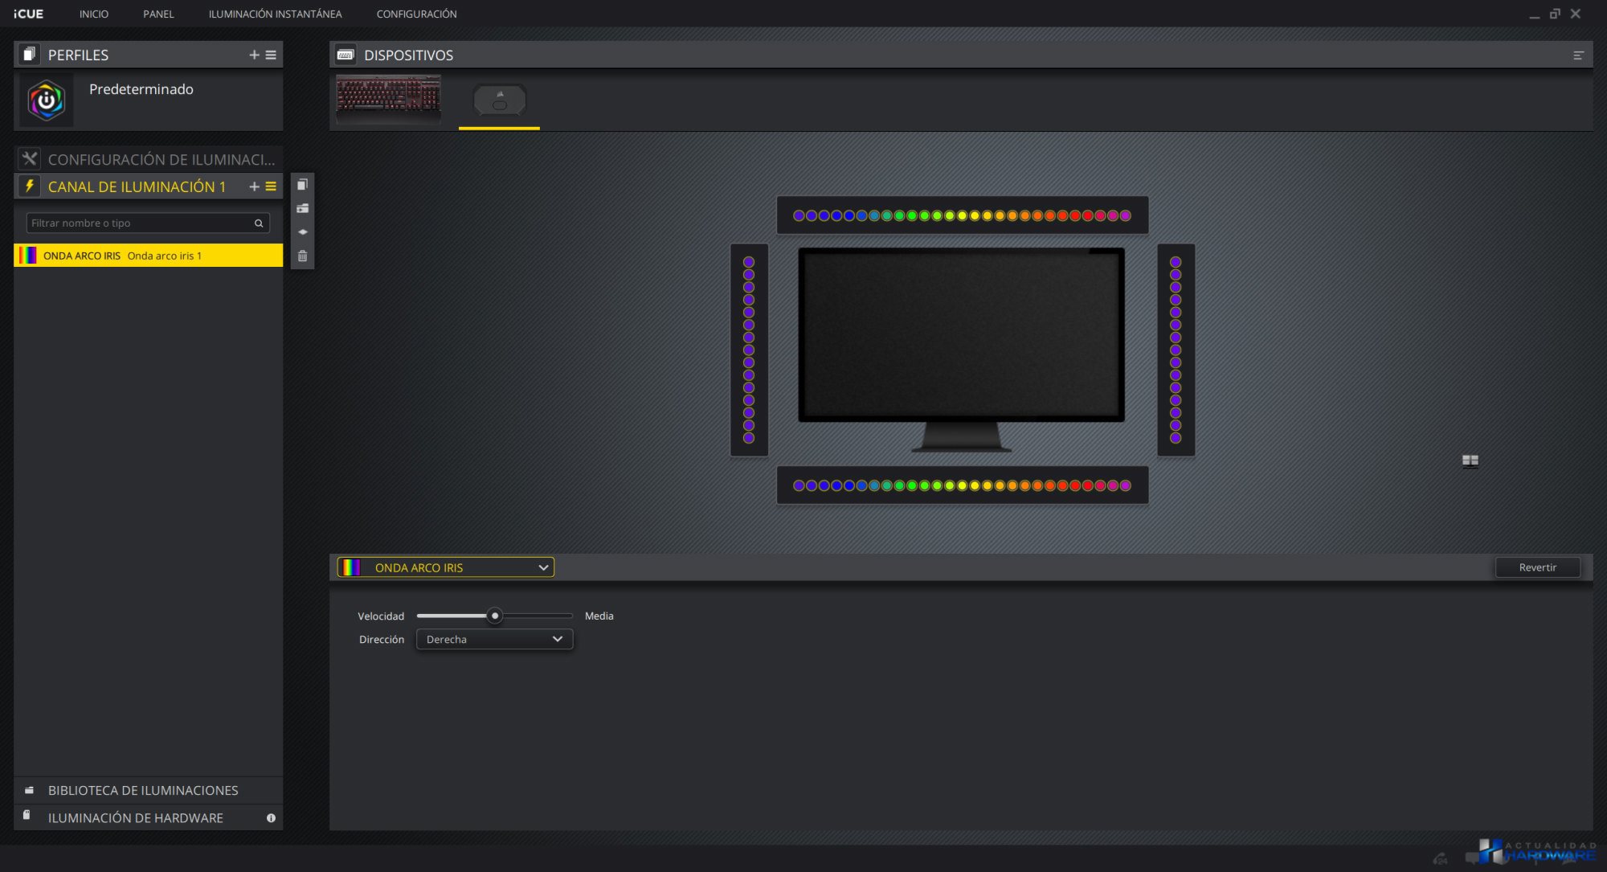1607x872 pixels.
Task: Open the Perfiles options menu
Action: pyautogui.click(x=271, y=55)
